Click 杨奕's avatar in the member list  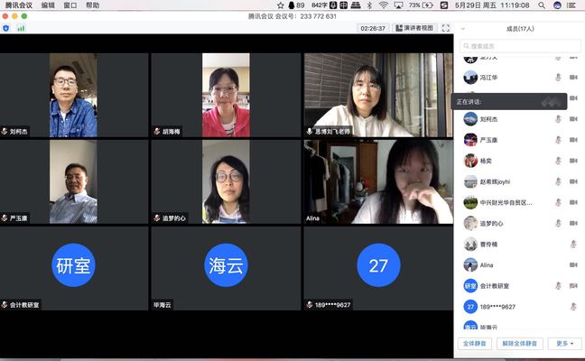point(470,161)
